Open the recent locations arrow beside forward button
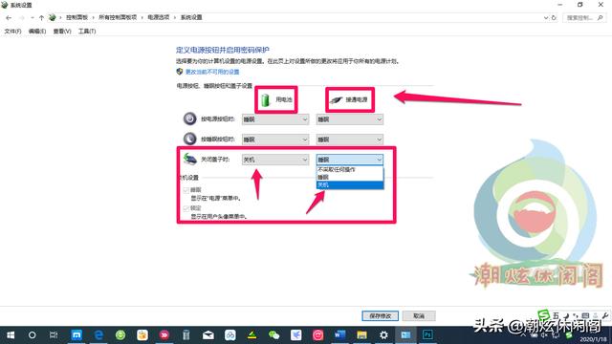Image resolution: width=612 pixels, height=344 pixels. click(32, 17)
